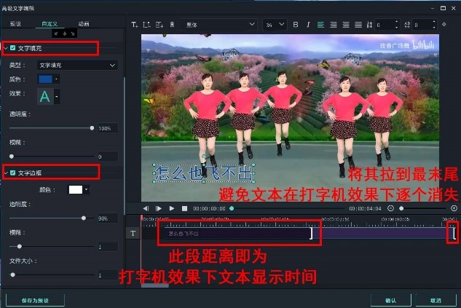Click the line spacing icon
This screenshot has width=461, height=308.
coord(369,25)
